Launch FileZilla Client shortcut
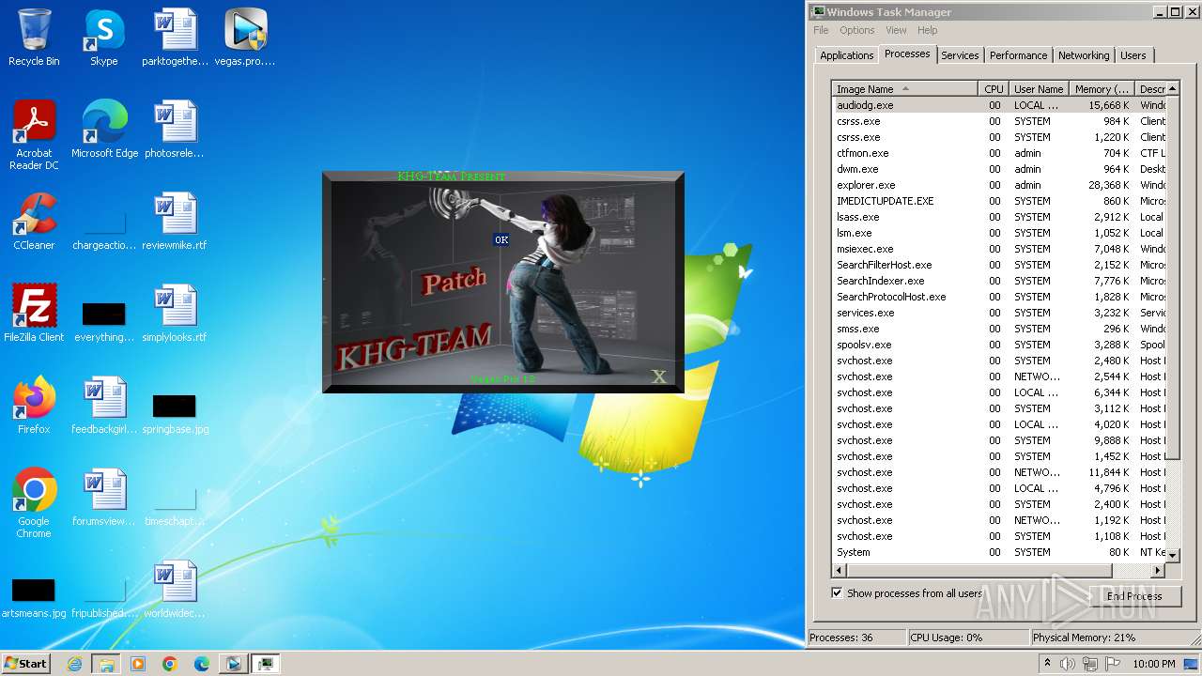 [34, 314]
